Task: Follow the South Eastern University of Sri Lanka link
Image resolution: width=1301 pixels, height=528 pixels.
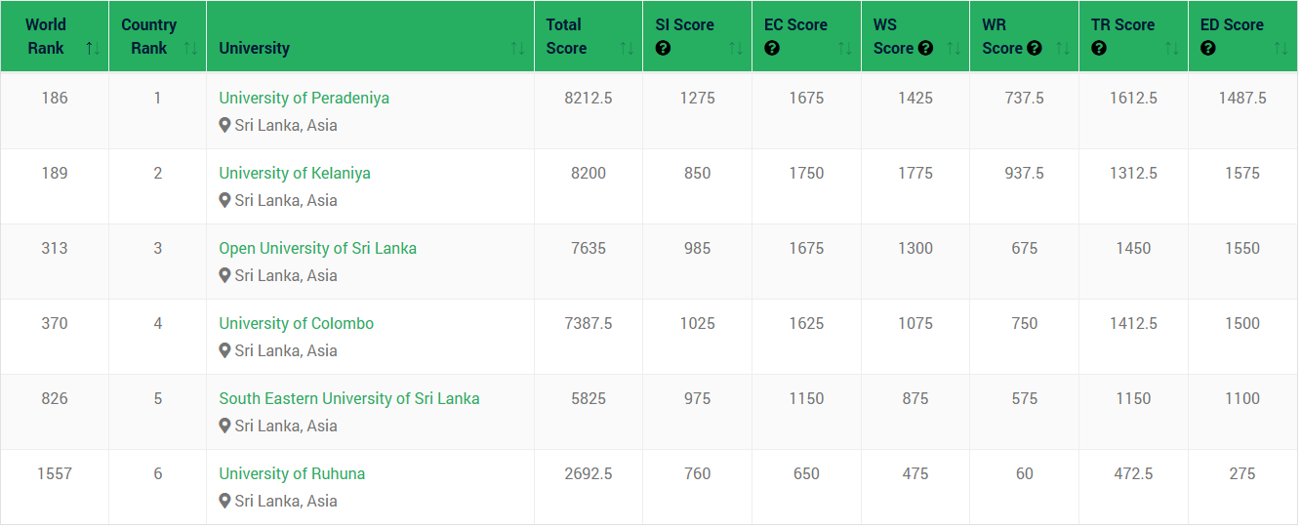Action: pos(349,398)
